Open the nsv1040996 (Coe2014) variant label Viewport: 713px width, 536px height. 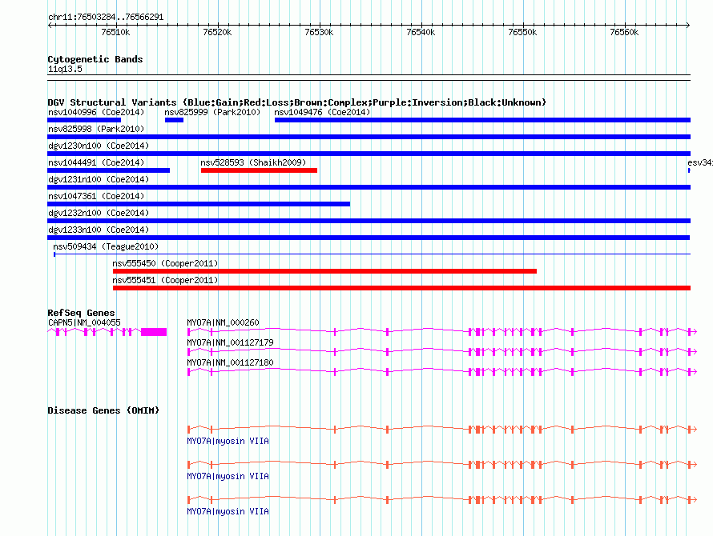tap(96, 112)
